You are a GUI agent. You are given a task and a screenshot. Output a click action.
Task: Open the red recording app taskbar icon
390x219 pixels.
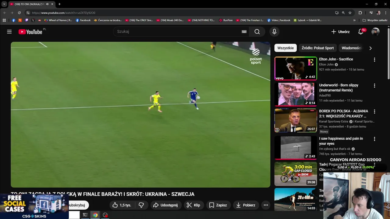coord(105,215)
